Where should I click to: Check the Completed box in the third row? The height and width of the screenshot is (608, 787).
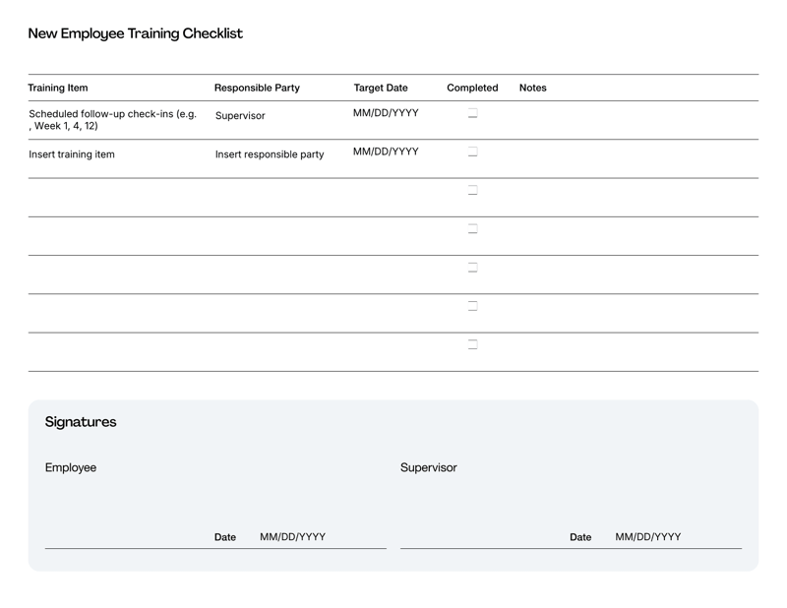coord(473,191)
